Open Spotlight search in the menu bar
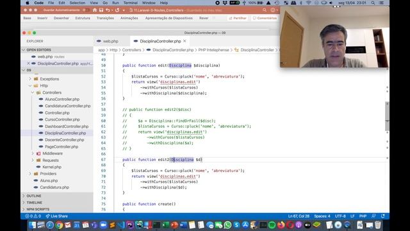410x231 pixels. pyautogui.click(x=373, y=3)
